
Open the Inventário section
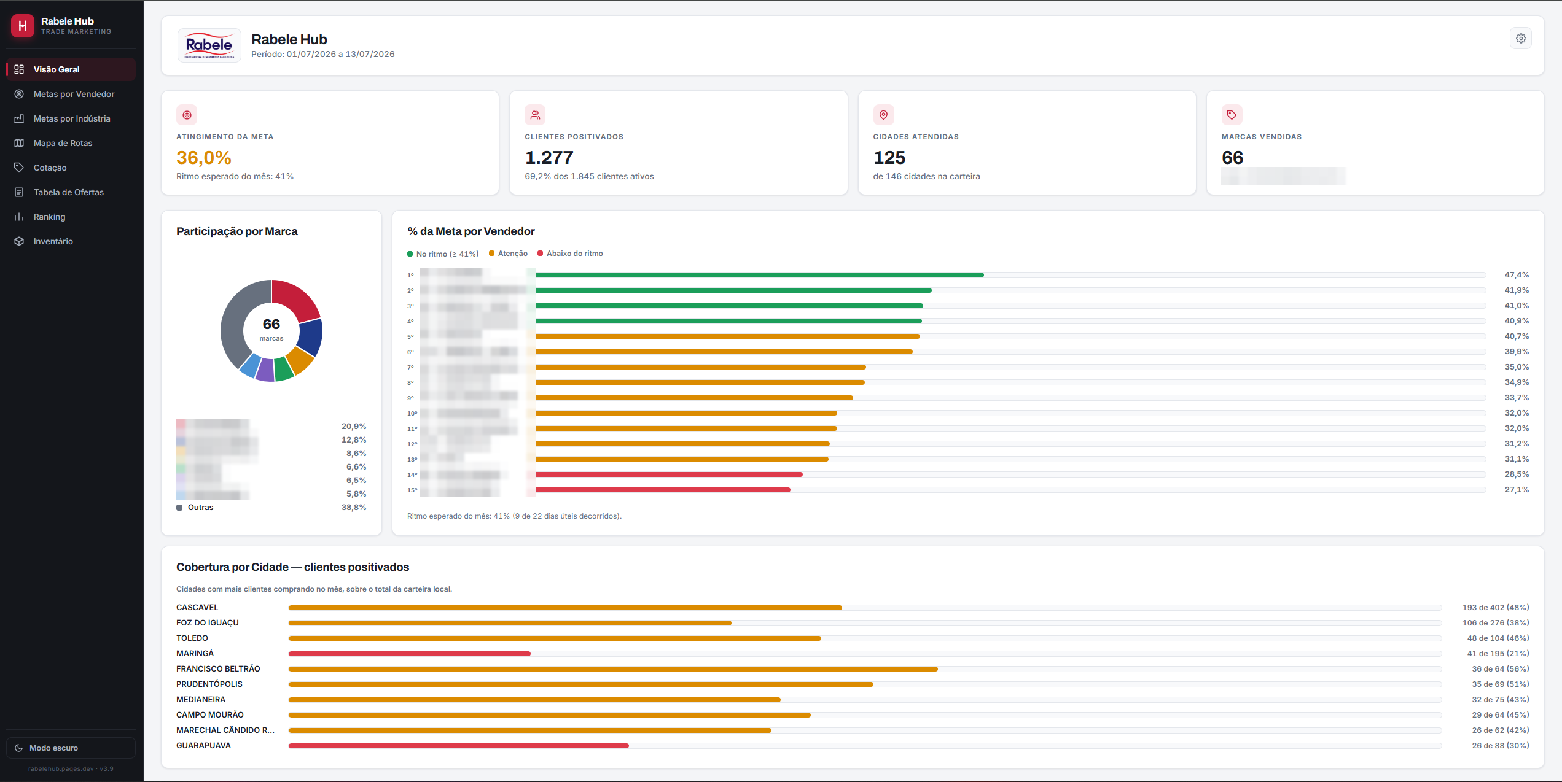coord(71,241)
